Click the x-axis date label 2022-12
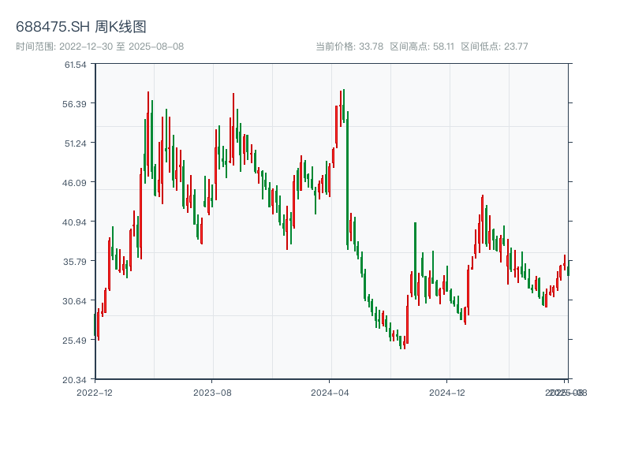 click(x=95, y=393)
